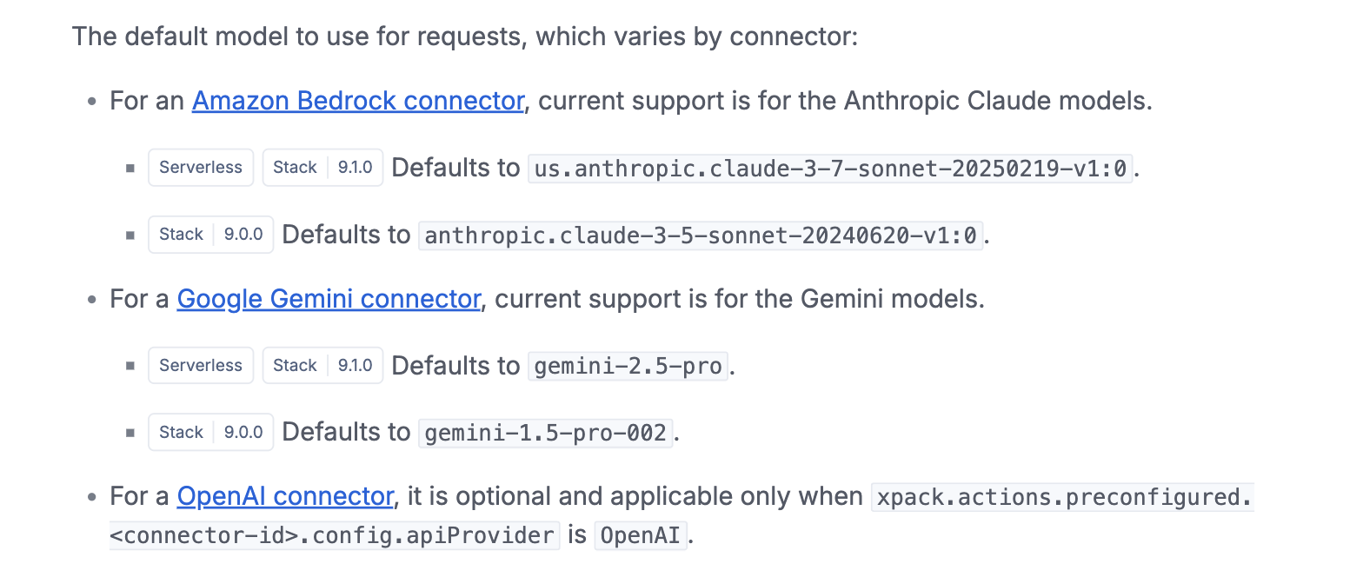Click the gemini-1.5-pro-002 code snippet

pos(545,433)
